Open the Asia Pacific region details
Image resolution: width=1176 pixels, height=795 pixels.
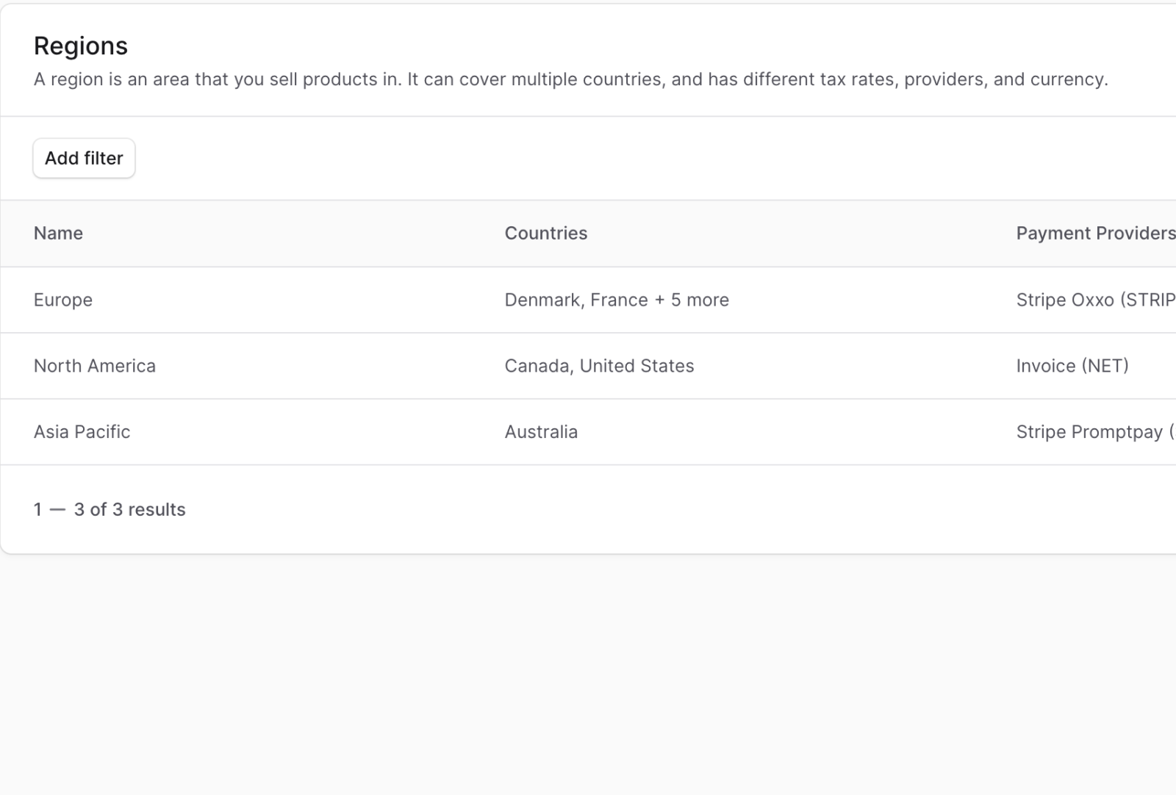pyautogui.click(x=82, y=431)
